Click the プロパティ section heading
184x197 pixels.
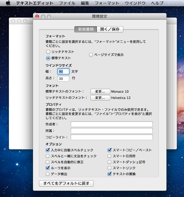click(54, 104)
